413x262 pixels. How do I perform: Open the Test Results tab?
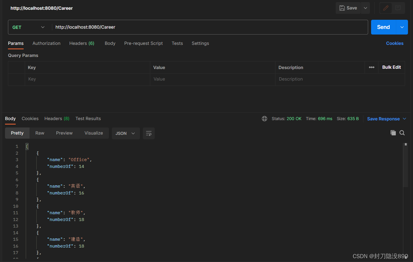[88, 119]
